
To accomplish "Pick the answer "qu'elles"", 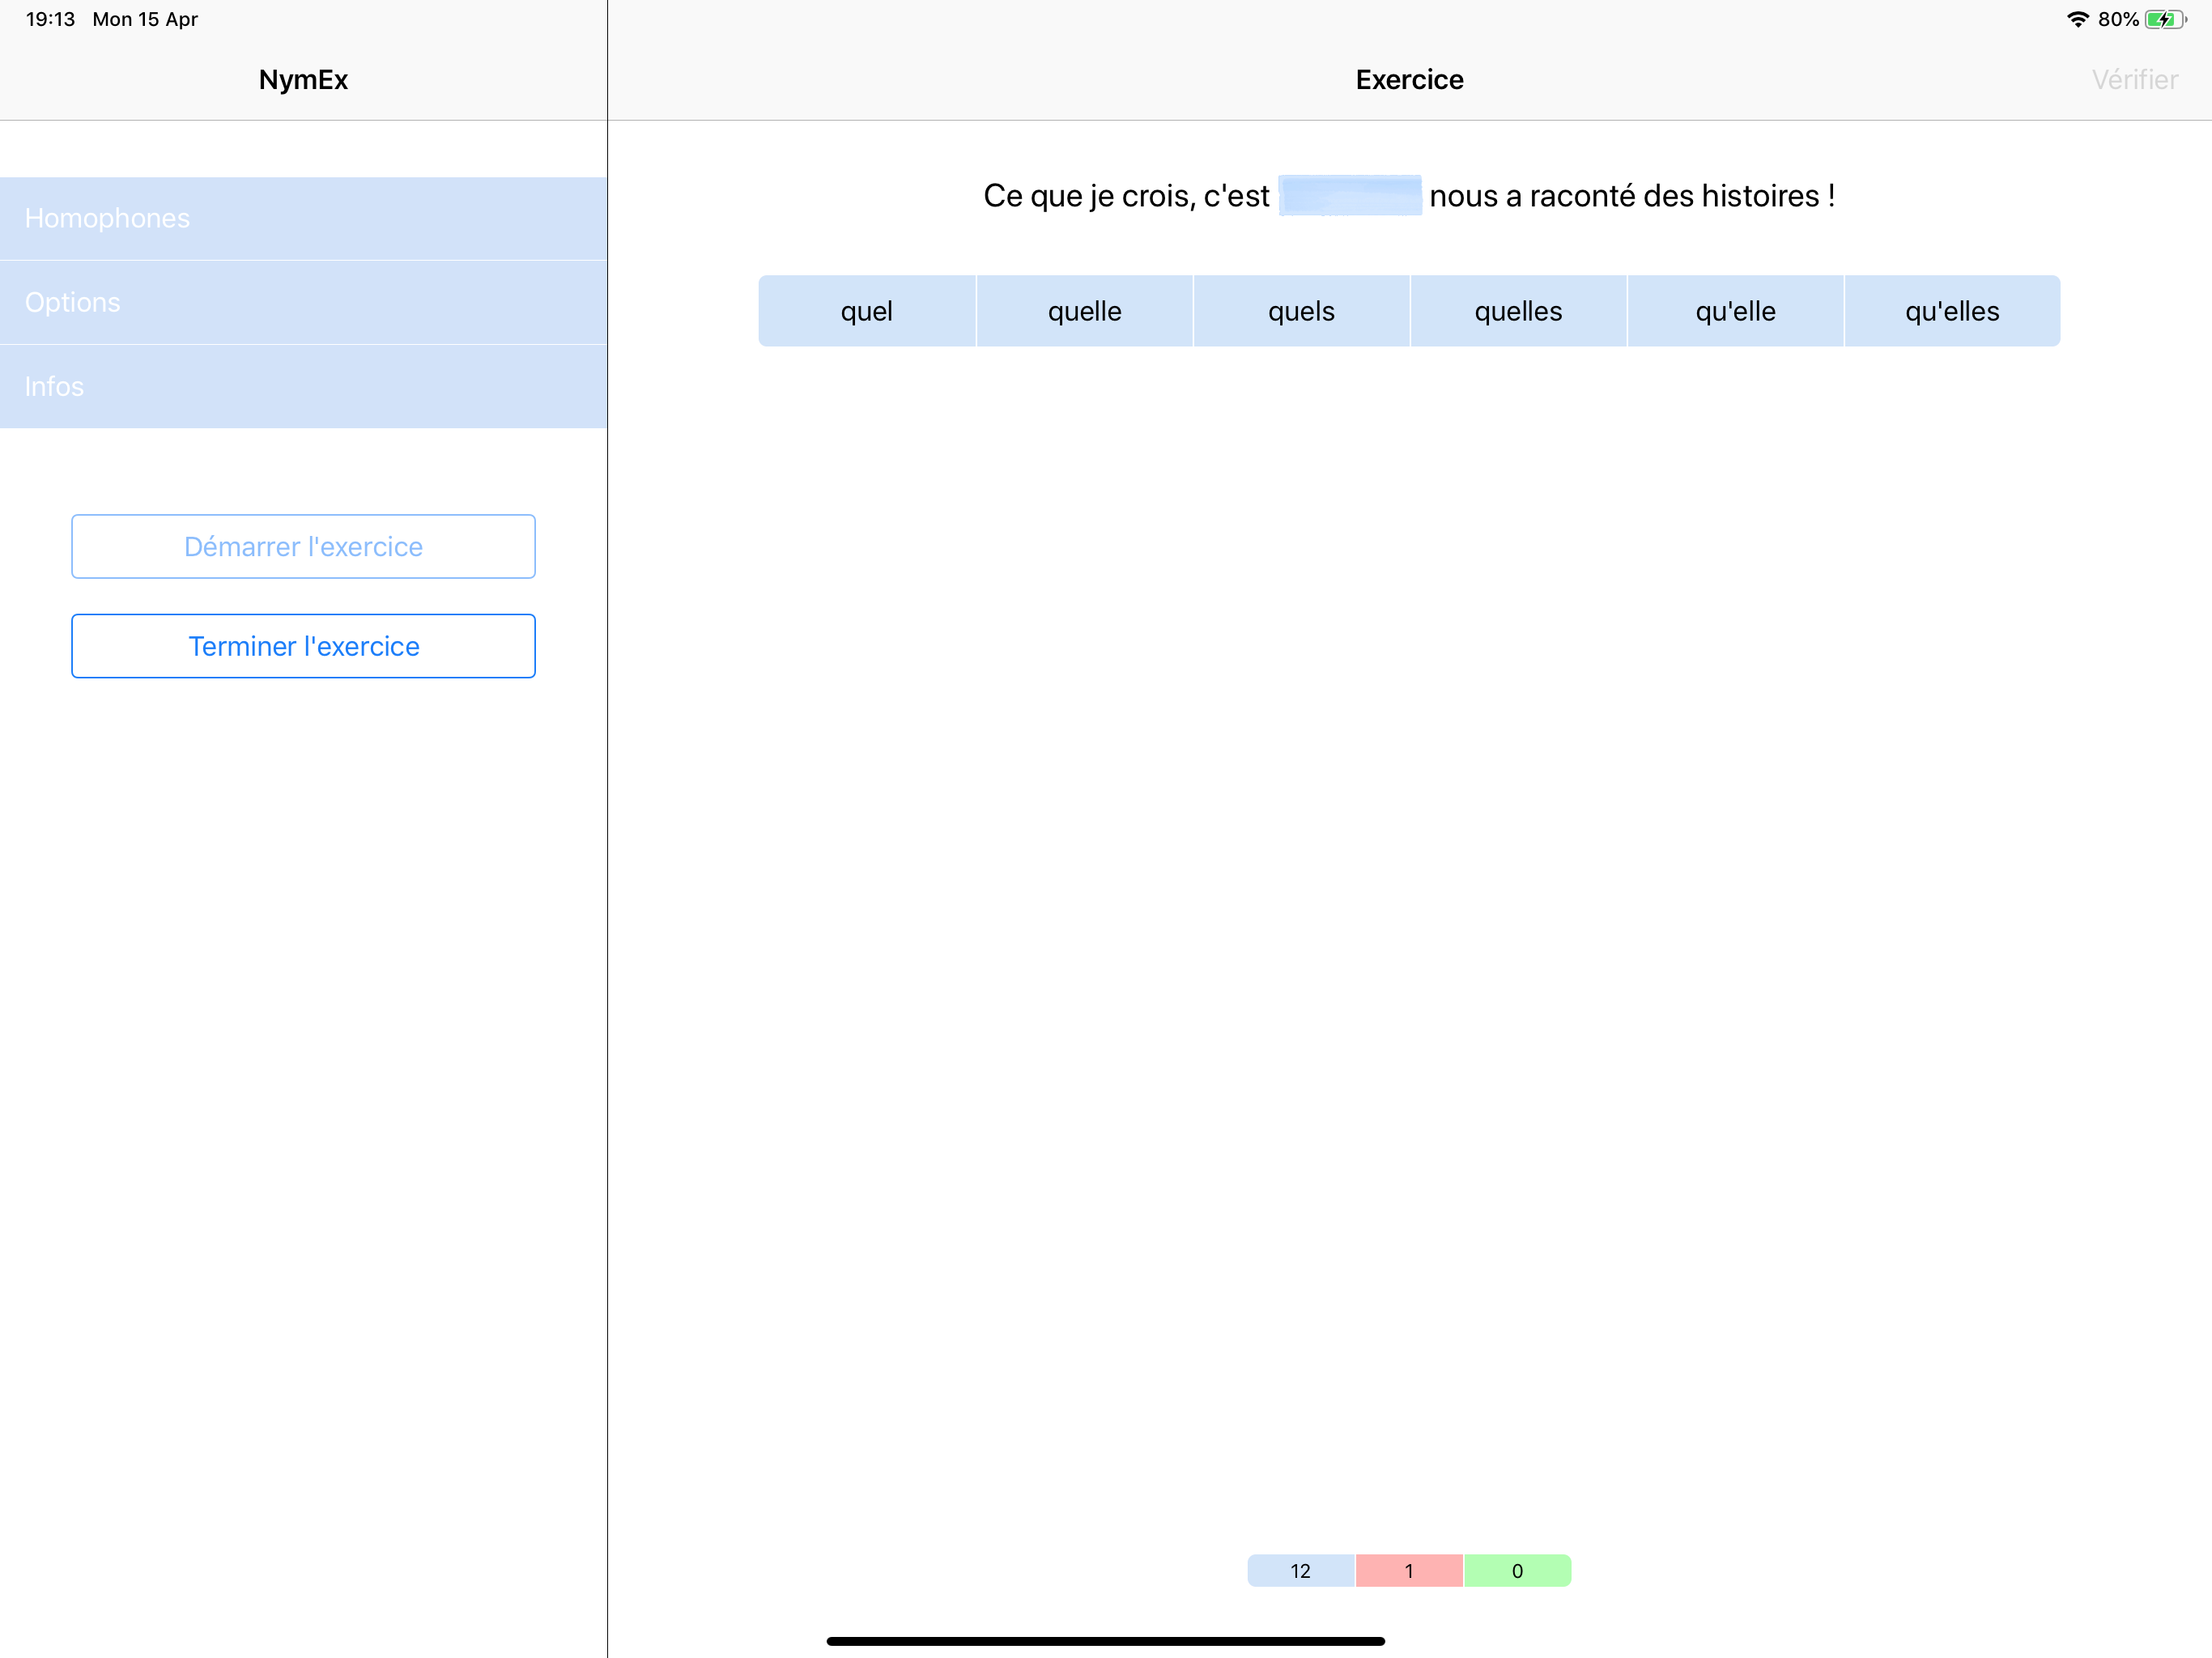I will click(1952, 311).
